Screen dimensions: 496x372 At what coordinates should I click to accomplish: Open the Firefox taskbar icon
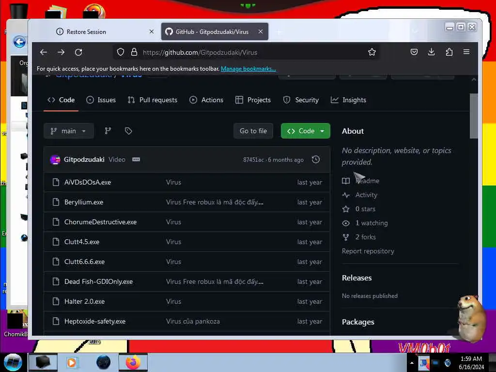(133, 362)
